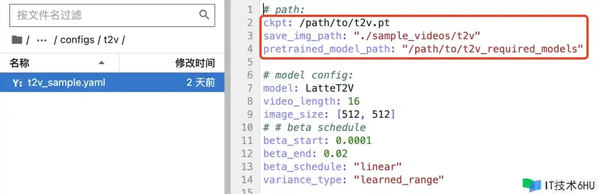Open the t2v folder breadcrumb
Screen dimensions: 598x194
pyautogui.click(x=111, y=40)
